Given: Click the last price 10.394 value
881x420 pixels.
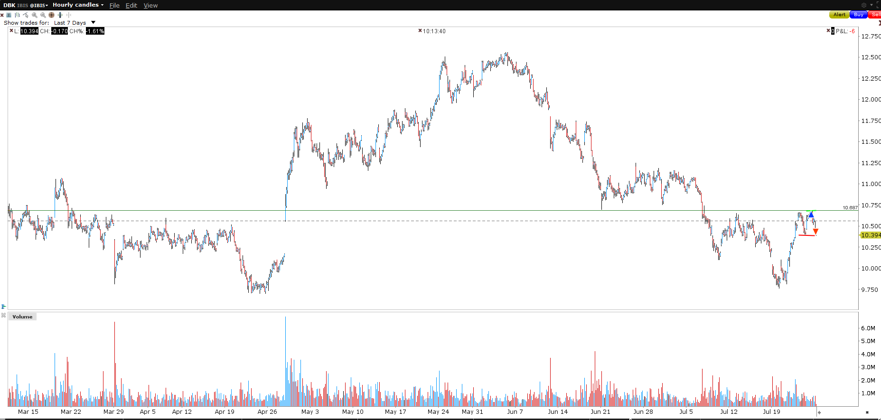Looking at the screenshot, I should [29, 31].
